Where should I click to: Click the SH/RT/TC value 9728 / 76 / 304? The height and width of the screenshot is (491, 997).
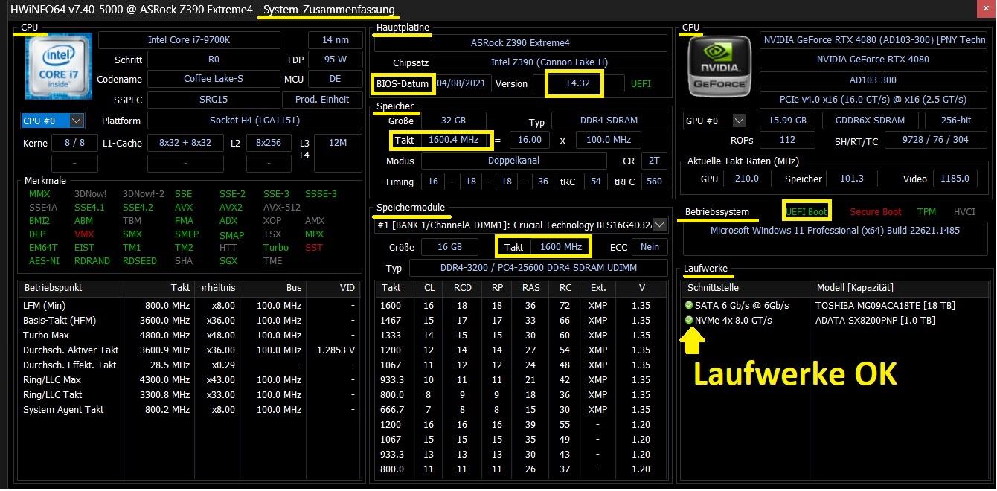[x=935, y=140]
